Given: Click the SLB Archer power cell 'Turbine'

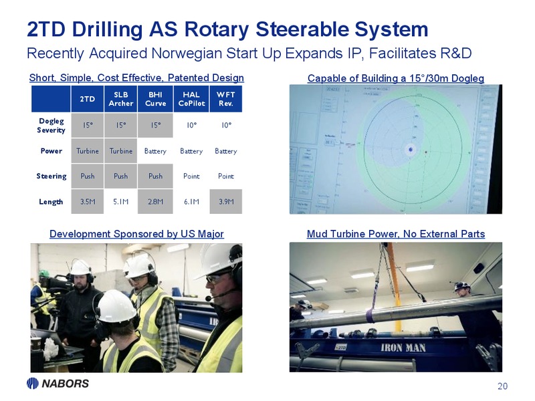Looking at the screenshot, I should tap(121, 151).
